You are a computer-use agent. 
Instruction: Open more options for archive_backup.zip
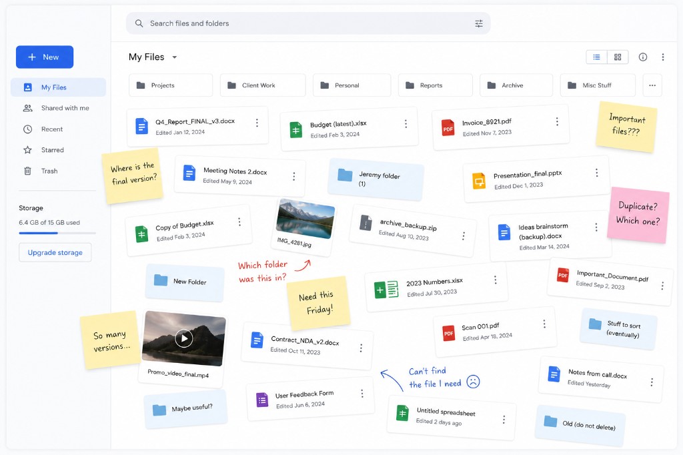coord(464,236)
